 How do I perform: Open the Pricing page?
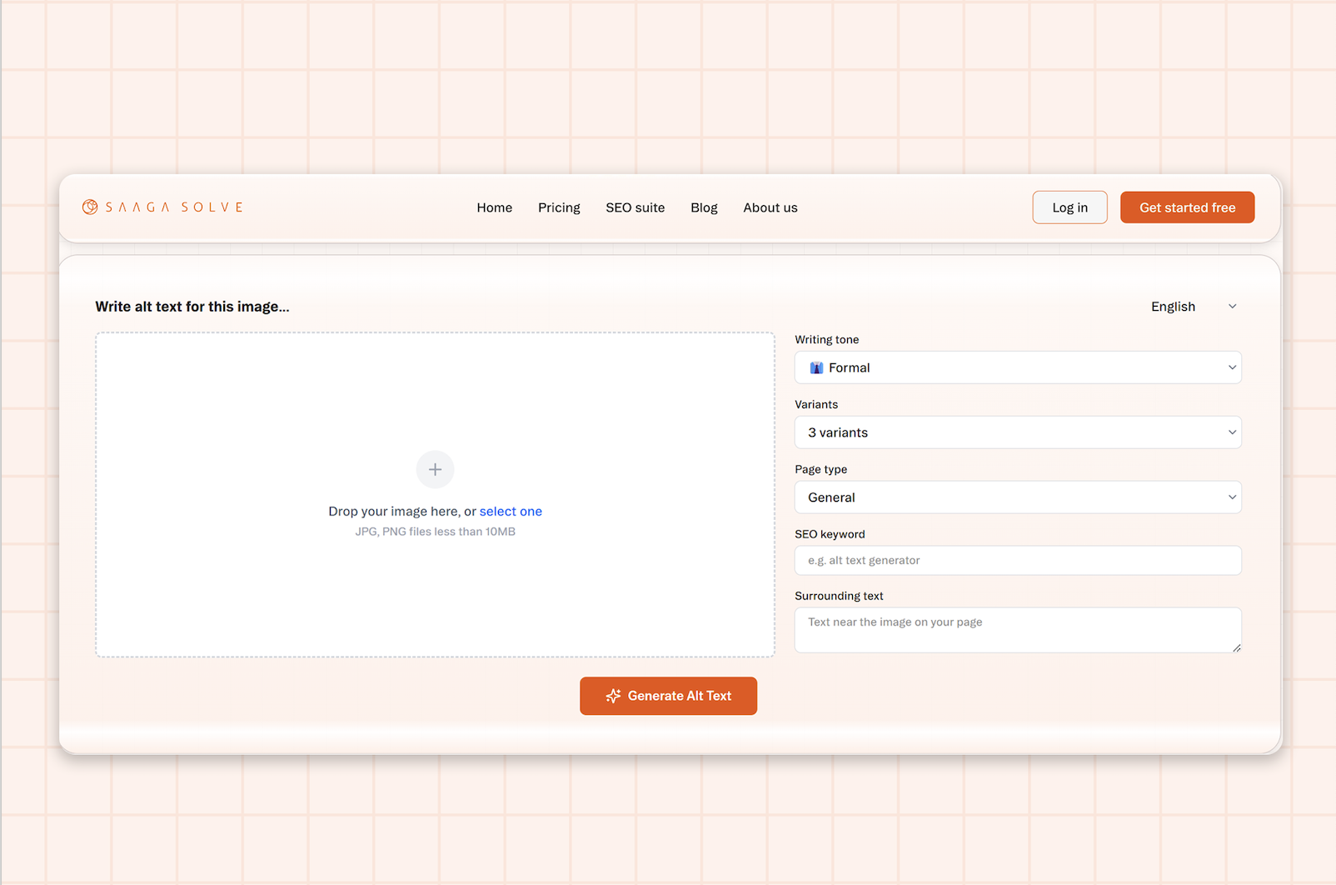pyautogui.click(x=559, y=207)
